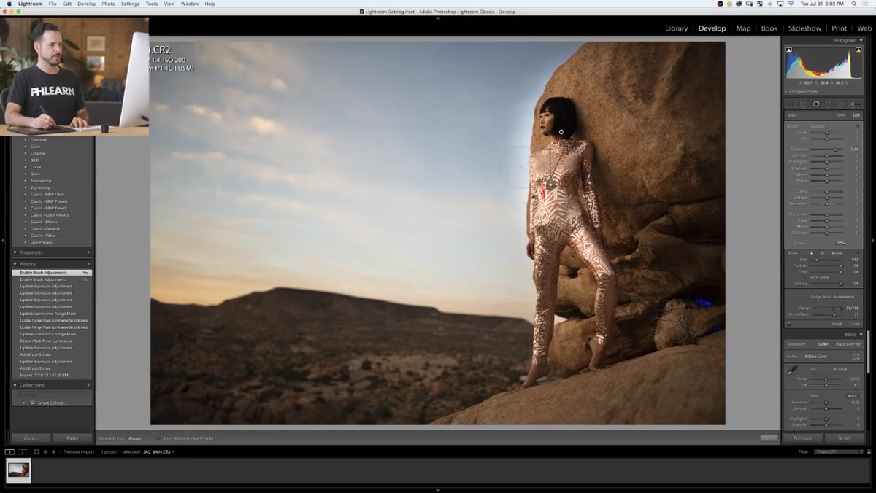876x493 pixels.
Task: Click the Copy... button
Action: click(x=31, y=438)
